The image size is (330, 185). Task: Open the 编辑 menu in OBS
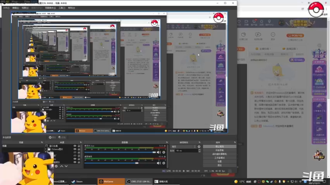16,8
